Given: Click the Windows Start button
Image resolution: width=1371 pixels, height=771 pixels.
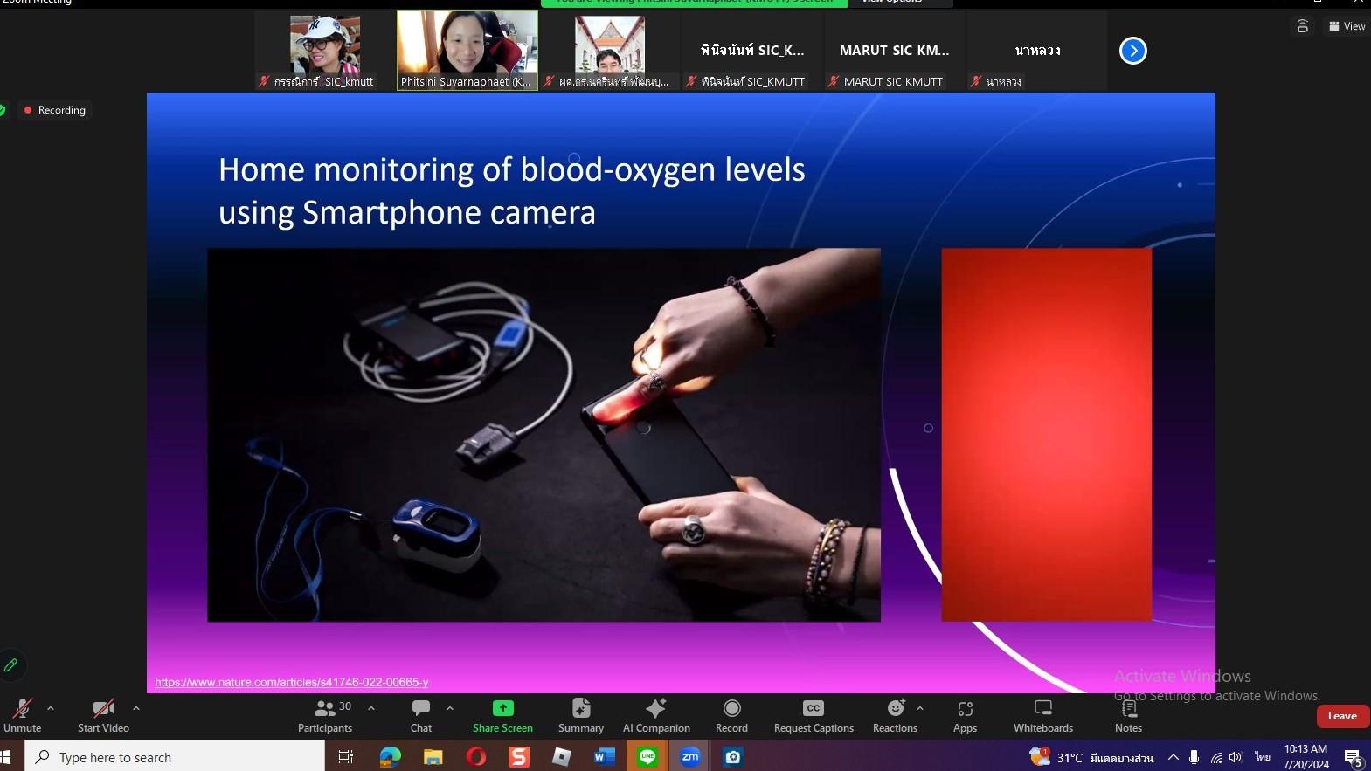Looking at the screenshot, I should pyautogui.click(x=7, y=757).
